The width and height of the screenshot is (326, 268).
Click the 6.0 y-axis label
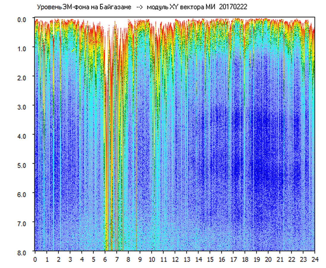point(22,194)
